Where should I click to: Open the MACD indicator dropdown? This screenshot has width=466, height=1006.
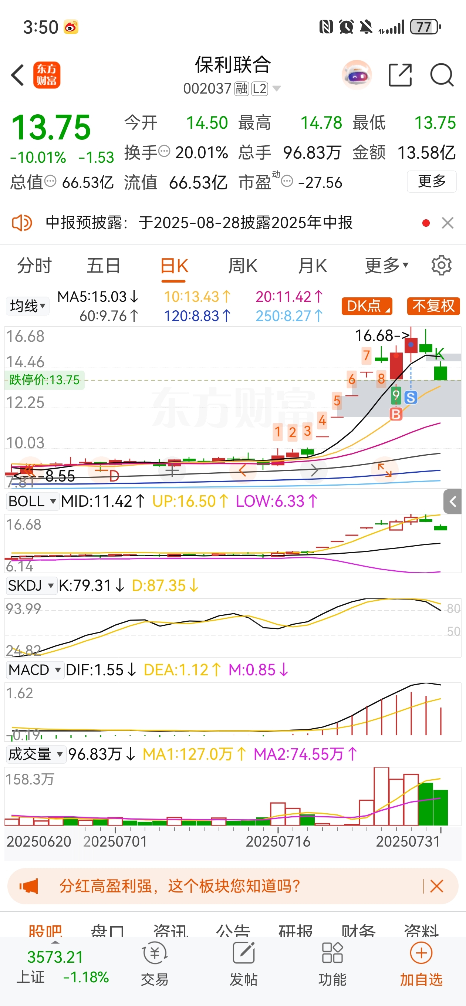coord(35,670)
